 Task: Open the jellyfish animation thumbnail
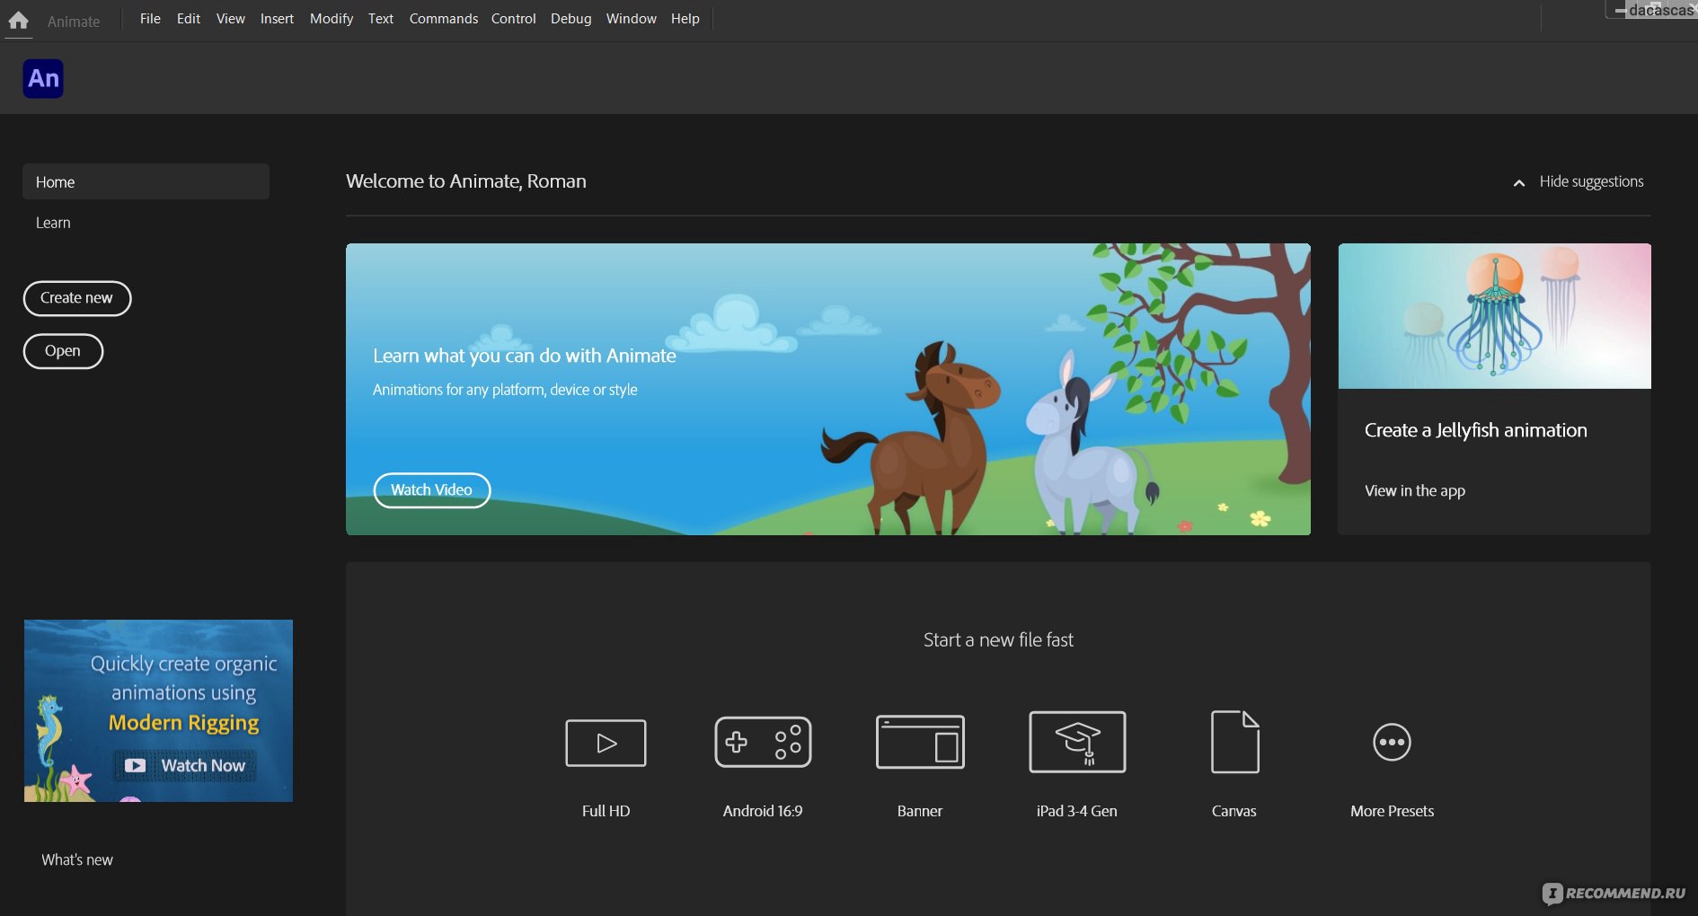[x=1494, y=316]
